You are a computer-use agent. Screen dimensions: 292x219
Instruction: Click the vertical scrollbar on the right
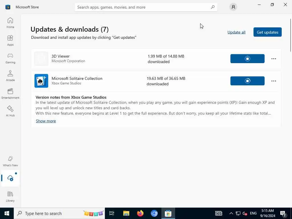pos(291,35)
